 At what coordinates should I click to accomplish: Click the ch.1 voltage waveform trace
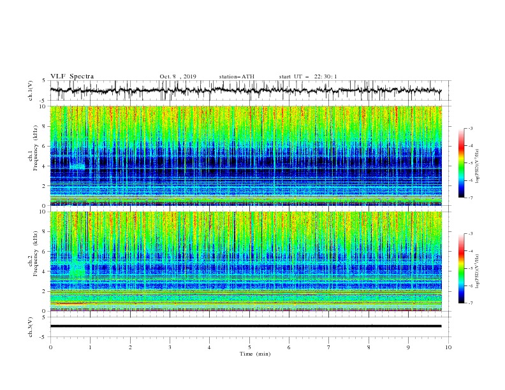tap(245, 90)
